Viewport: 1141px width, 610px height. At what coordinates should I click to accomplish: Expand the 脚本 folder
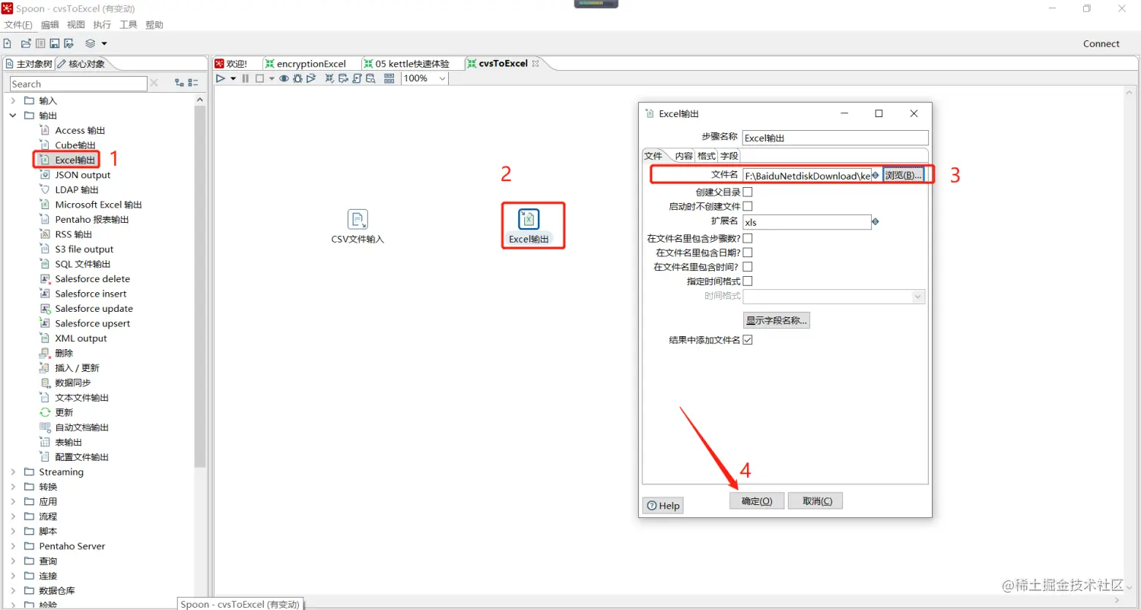(13, 532)
